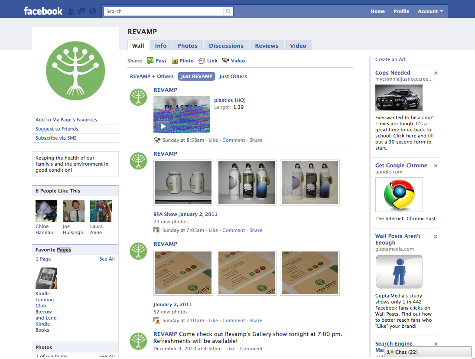Open the Chat (22) bar
This screenshot has height=359, width=475.
[428, 352]
